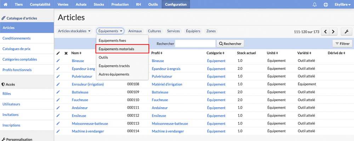Select Autres équipements menu option
The width and height of the screenshot is (354, 141).
122,74
